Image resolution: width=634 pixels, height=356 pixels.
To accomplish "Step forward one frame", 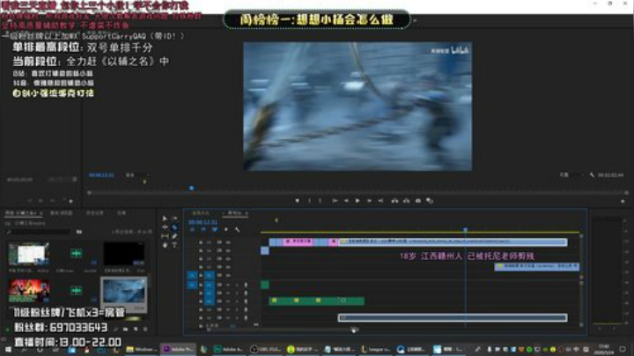I will click(369, 201).
